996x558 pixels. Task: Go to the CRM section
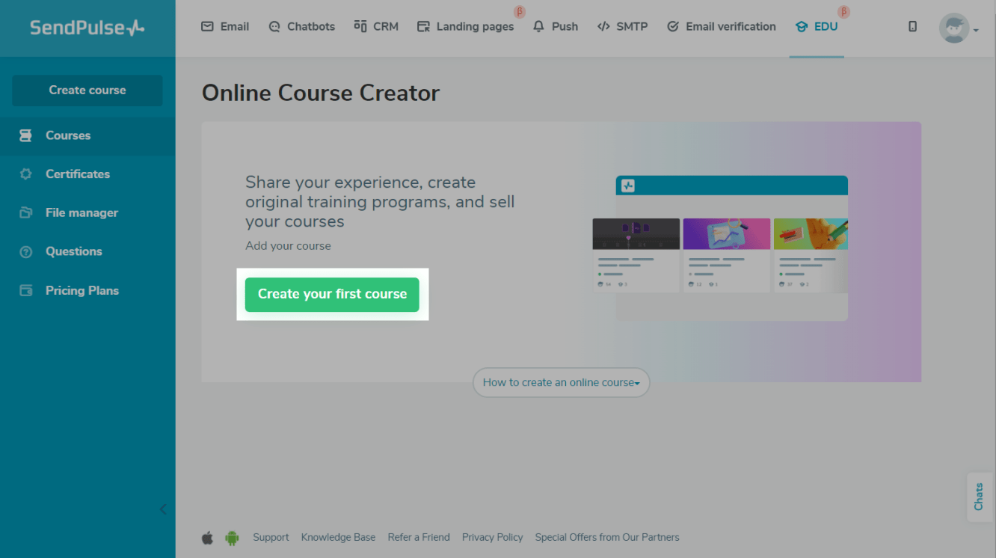376,27
